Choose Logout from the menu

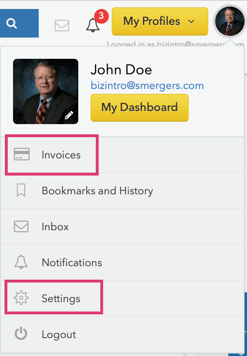(x=59, y=335)
